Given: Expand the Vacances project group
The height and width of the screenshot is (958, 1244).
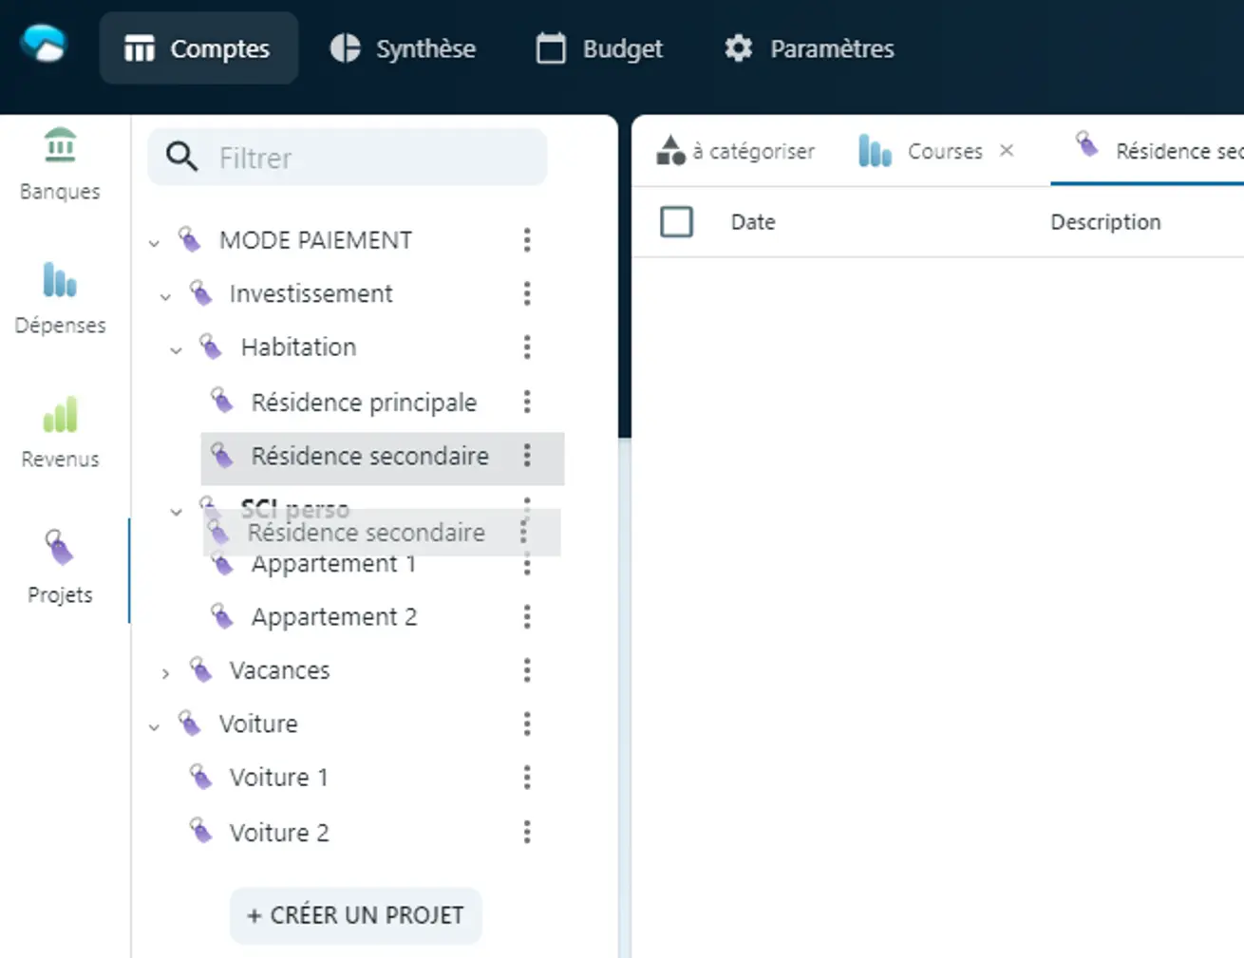Looking at the screenshot, I should coord(165,674).
